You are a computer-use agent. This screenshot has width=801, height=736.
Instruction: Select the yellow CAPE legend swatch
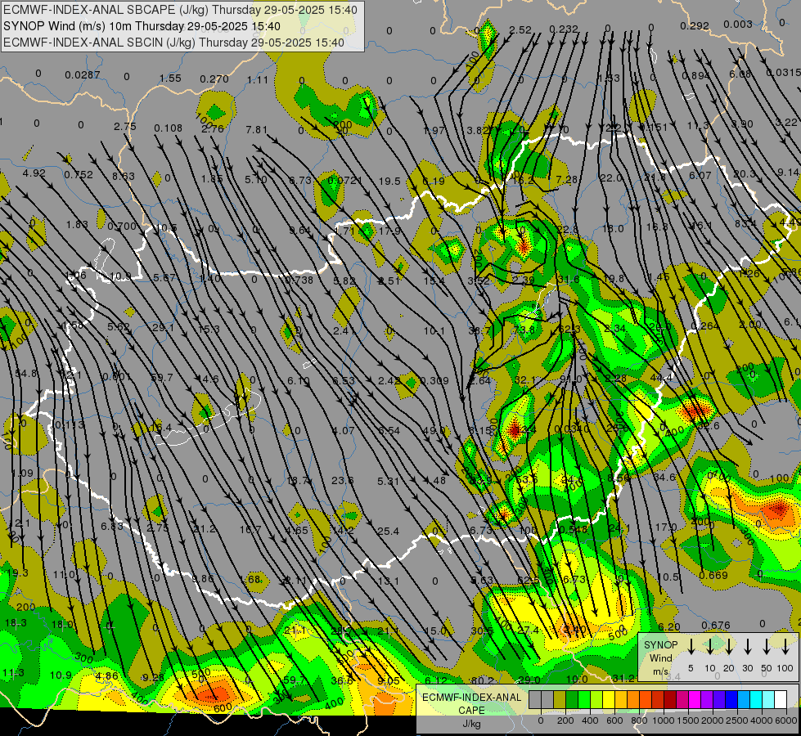click(x=609, y=699)
